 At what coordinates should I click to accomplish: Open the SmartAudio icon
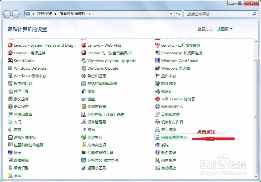click(10, 60)
